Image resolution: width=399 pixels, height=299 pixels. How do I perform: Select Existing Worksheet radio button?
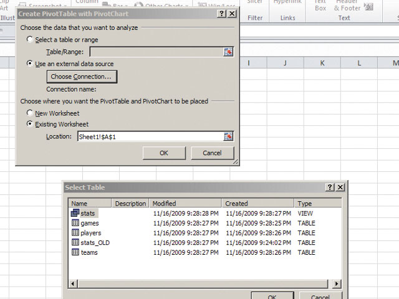[30, 124]
